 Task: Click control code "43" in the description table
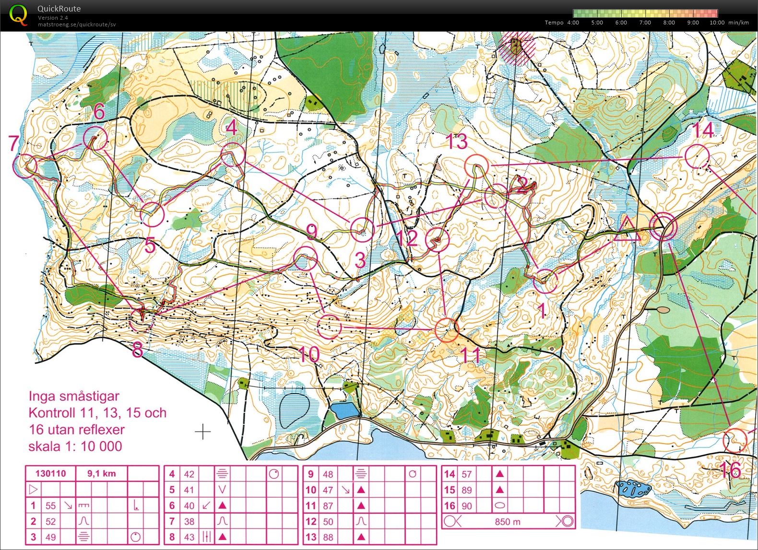(189, 537)
